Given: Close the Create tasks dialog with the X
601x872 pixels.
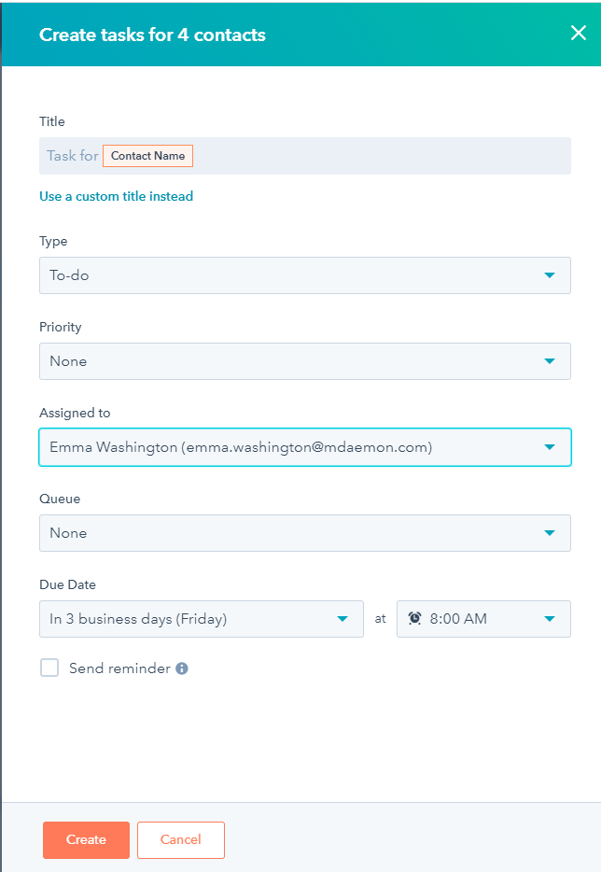Looking at the screenshot, I should tap(578, 33).
